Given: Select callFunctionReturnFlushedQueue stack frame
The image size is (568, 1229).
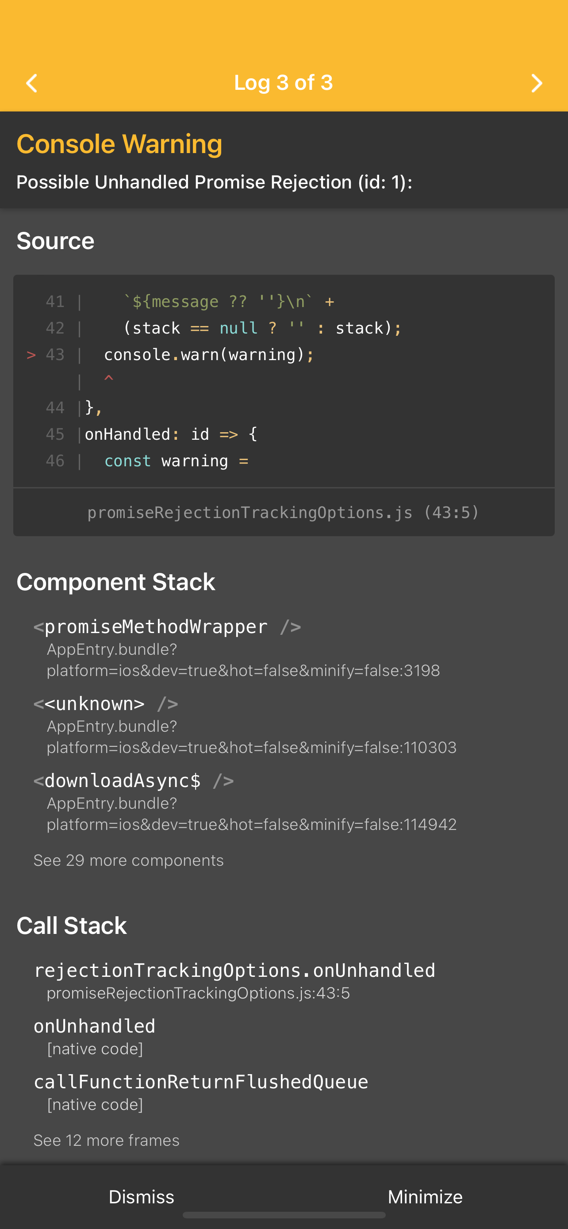Looking at the screenshot, I should pos(201,1092).
